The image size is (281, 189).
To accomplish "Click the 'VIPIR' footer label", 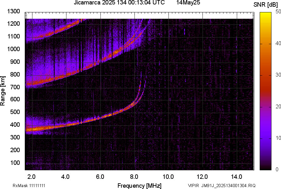I will [x=193, y=186].
